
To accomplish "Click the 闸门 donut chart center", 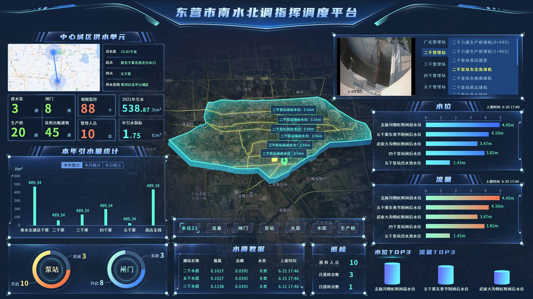I will (127, 269).
